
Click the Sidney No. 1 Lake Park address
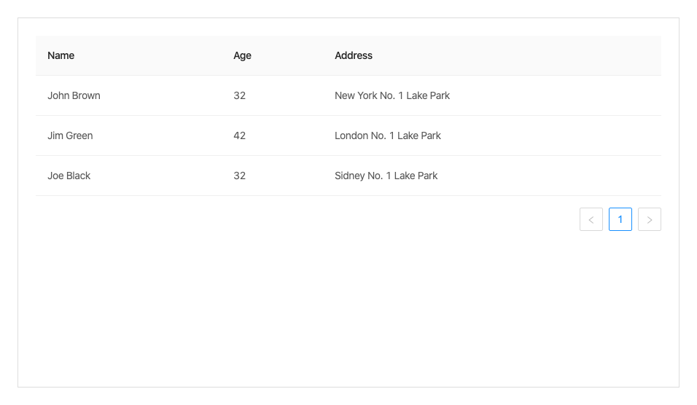(x=386, y=176)
